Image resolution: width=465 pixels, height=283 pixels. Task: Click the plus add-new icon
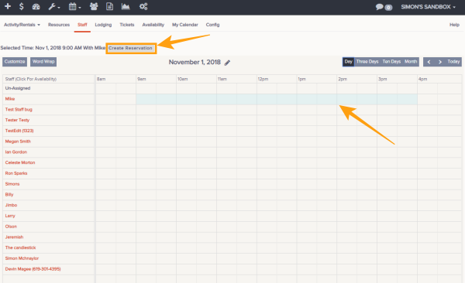[x=8, y=6]
